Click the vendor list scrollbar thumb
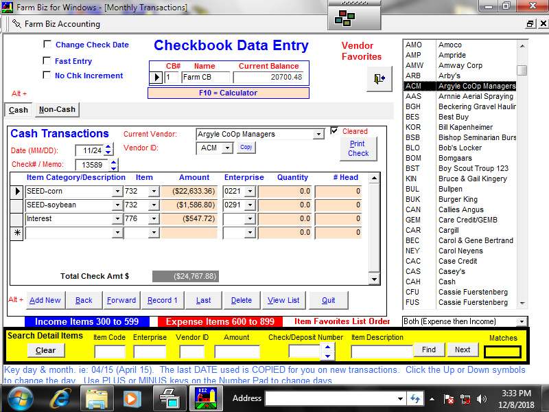This screenshot has height=412, width=549. click(522, 71)
